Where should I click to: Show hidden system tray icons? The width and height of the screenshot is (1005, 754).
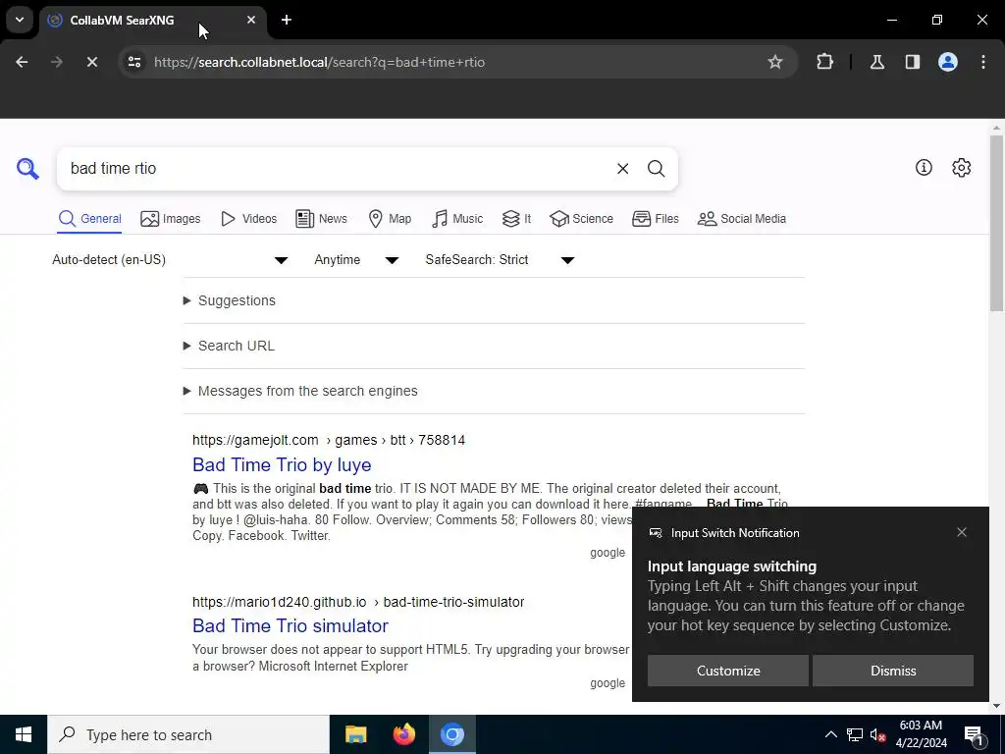830,734
